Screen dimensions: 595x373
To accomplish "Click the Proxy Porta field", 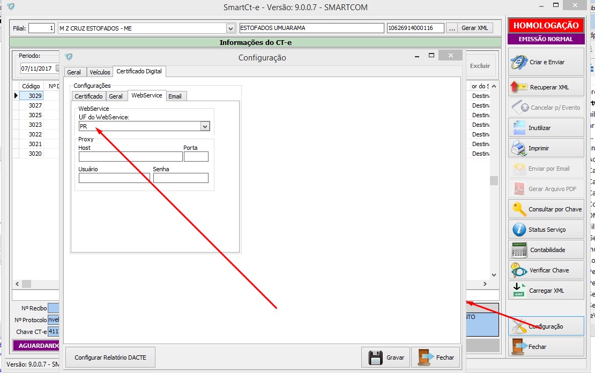I will tap(196, 156).
